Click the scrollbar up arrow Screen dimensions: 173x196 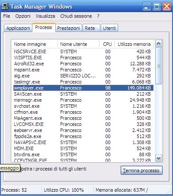(x=159, y=44)
